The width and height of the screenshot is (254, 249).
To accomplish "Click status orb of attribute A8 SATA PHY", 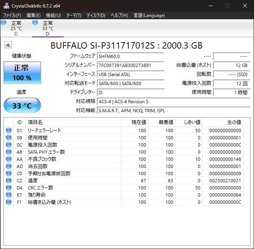I will click(9, 152).
